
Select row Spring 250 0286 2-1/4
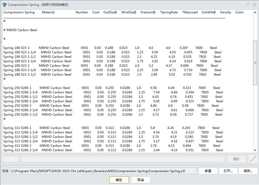(113, 110)
